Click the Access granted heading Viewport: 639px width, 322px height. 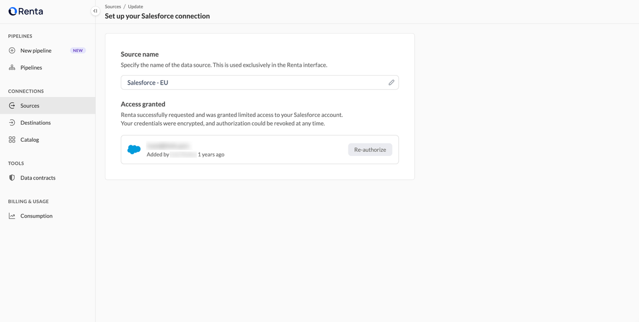tap(143, 104)
